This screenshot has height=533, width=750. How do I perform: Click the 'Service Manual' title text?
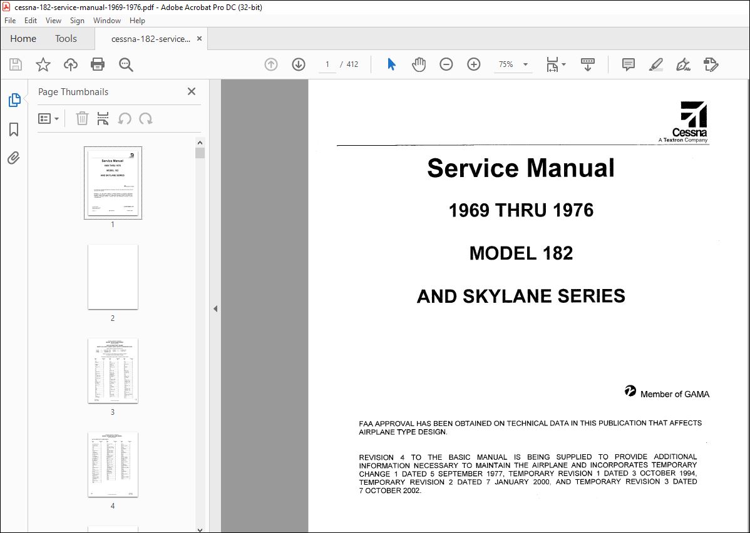521,168
